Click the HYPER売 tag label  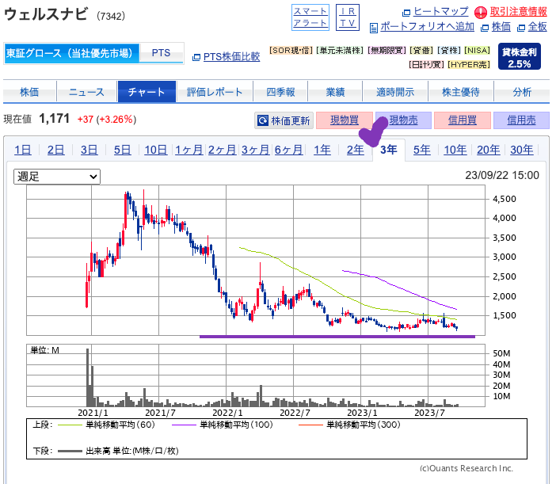(x=469, y=64)
